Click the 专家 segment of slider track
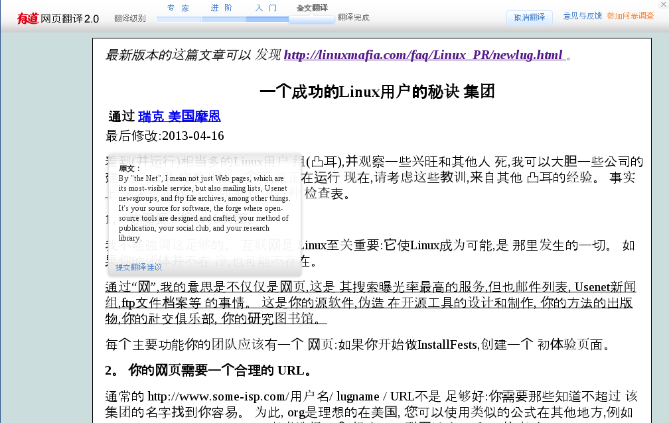669x423 pixels. click(179, 19)
